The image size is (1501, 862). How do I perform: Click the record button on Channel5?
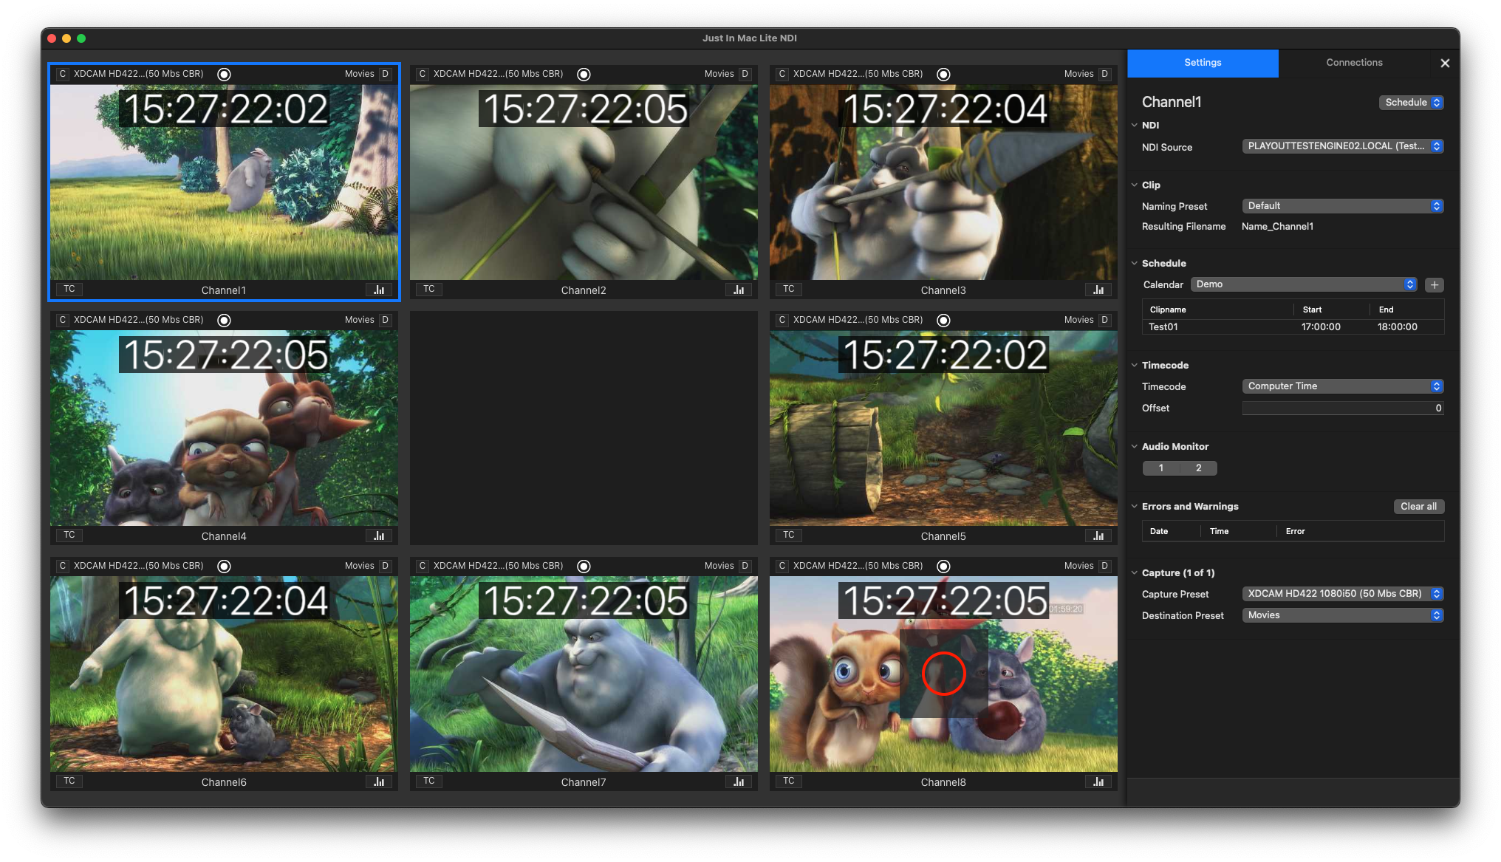(x=943, y=320)
